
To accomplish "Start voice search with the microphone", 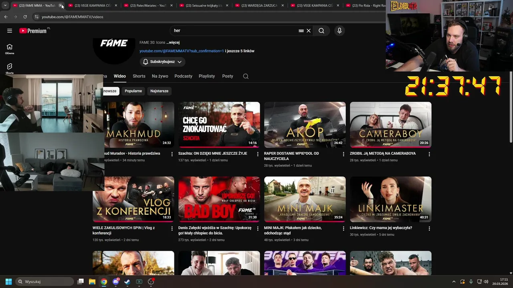I will click(339, 31).
